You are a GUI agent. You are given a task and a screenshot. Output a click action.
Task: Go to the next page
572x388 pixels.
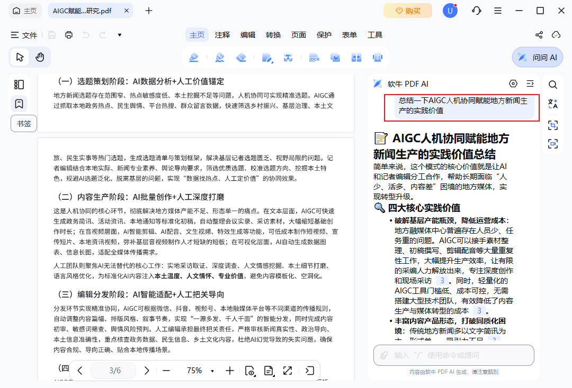[x=147, y=371]
